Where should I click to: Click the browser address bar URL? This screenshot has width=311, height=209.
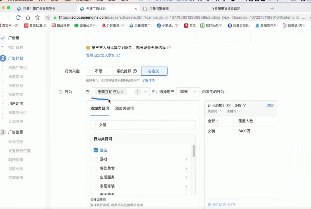182,18
